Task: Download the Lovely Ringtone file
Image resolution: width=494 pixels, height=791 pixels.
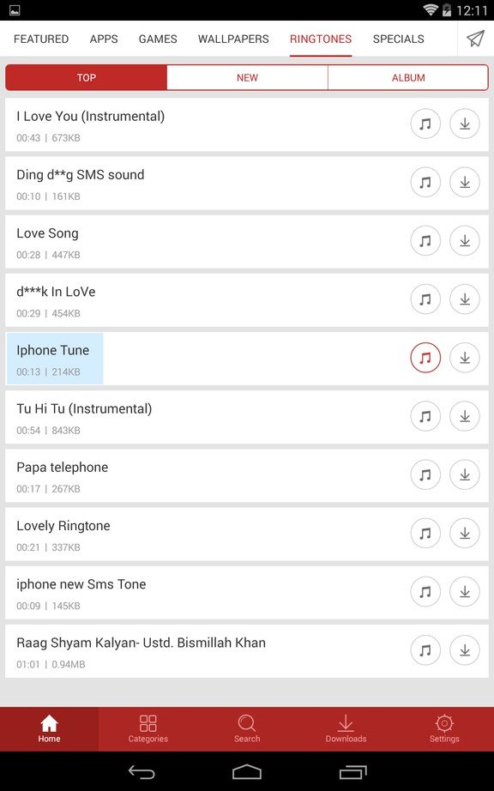Action: pyautogui.click(x=464, y=533)
